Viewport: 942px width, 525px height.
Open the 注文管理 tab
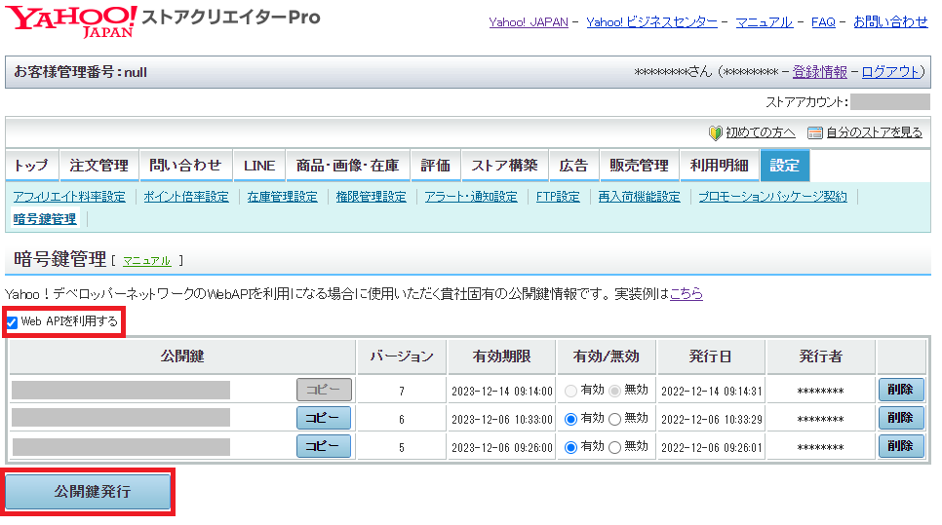pos(99,165)
